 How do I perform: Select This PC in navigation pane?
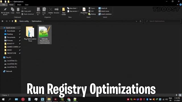(9, 58)
